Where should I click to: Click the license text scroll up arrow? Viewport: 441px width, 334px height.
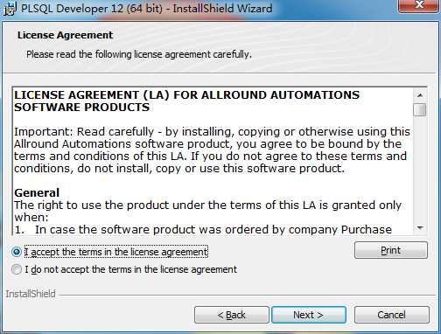click(x=420, y=95)
